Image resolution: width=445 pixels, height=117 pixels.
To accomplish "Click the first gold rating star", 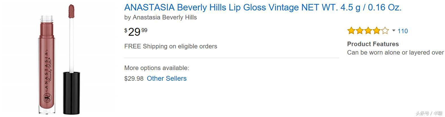I will tap(351, 31).
